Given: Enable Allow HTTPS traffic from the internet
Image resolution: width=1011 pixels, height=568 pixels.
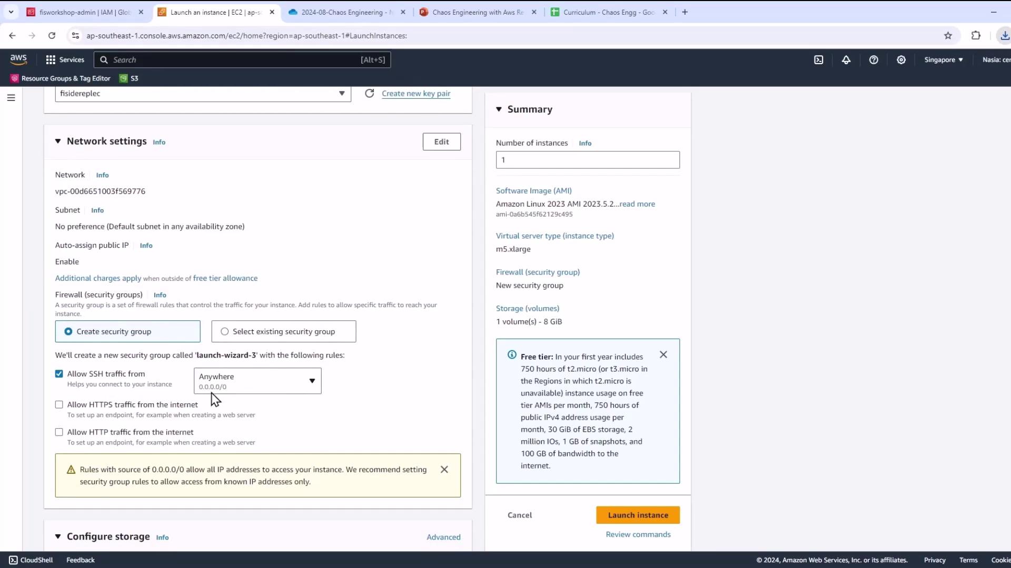Looking at the screenshot, I should 59,404.
